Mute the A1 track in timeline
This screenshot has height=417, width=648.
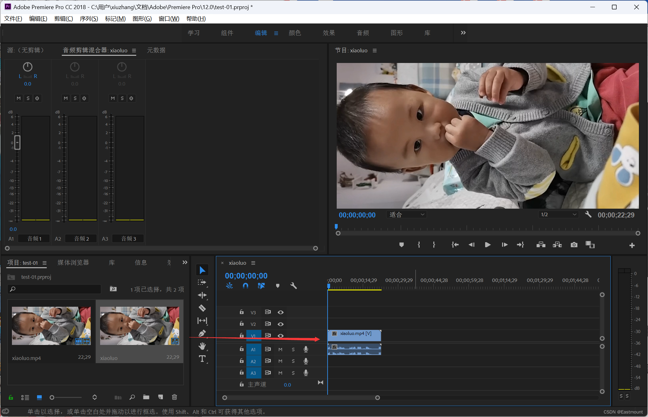tap(280, 349)
